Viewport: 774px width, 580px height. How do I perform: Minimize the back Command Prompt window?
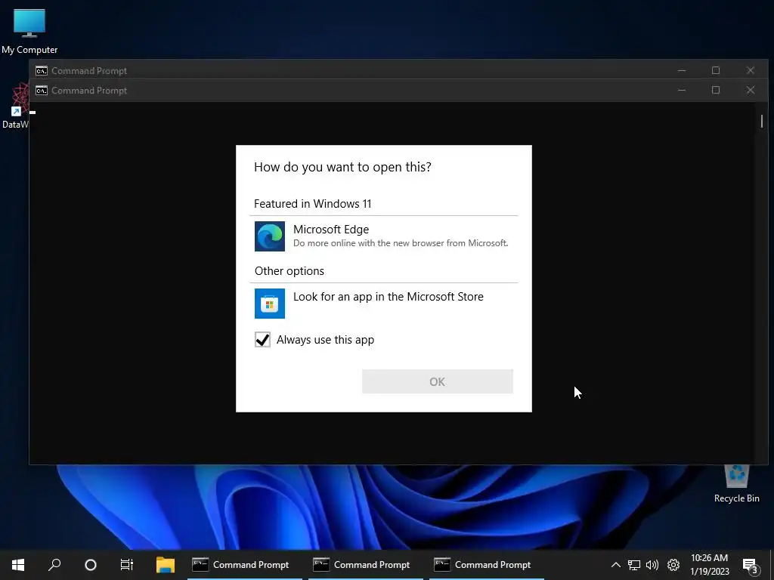tap(682, 70)
